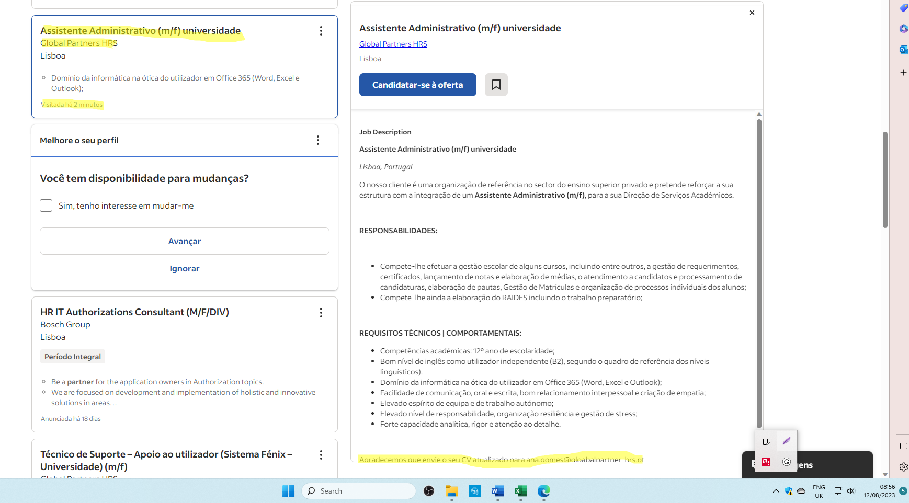Image resolution: width=909 pixels, height=503 pixels.
Task: Click red AMD software tray icon
Action: click(766, 462)
